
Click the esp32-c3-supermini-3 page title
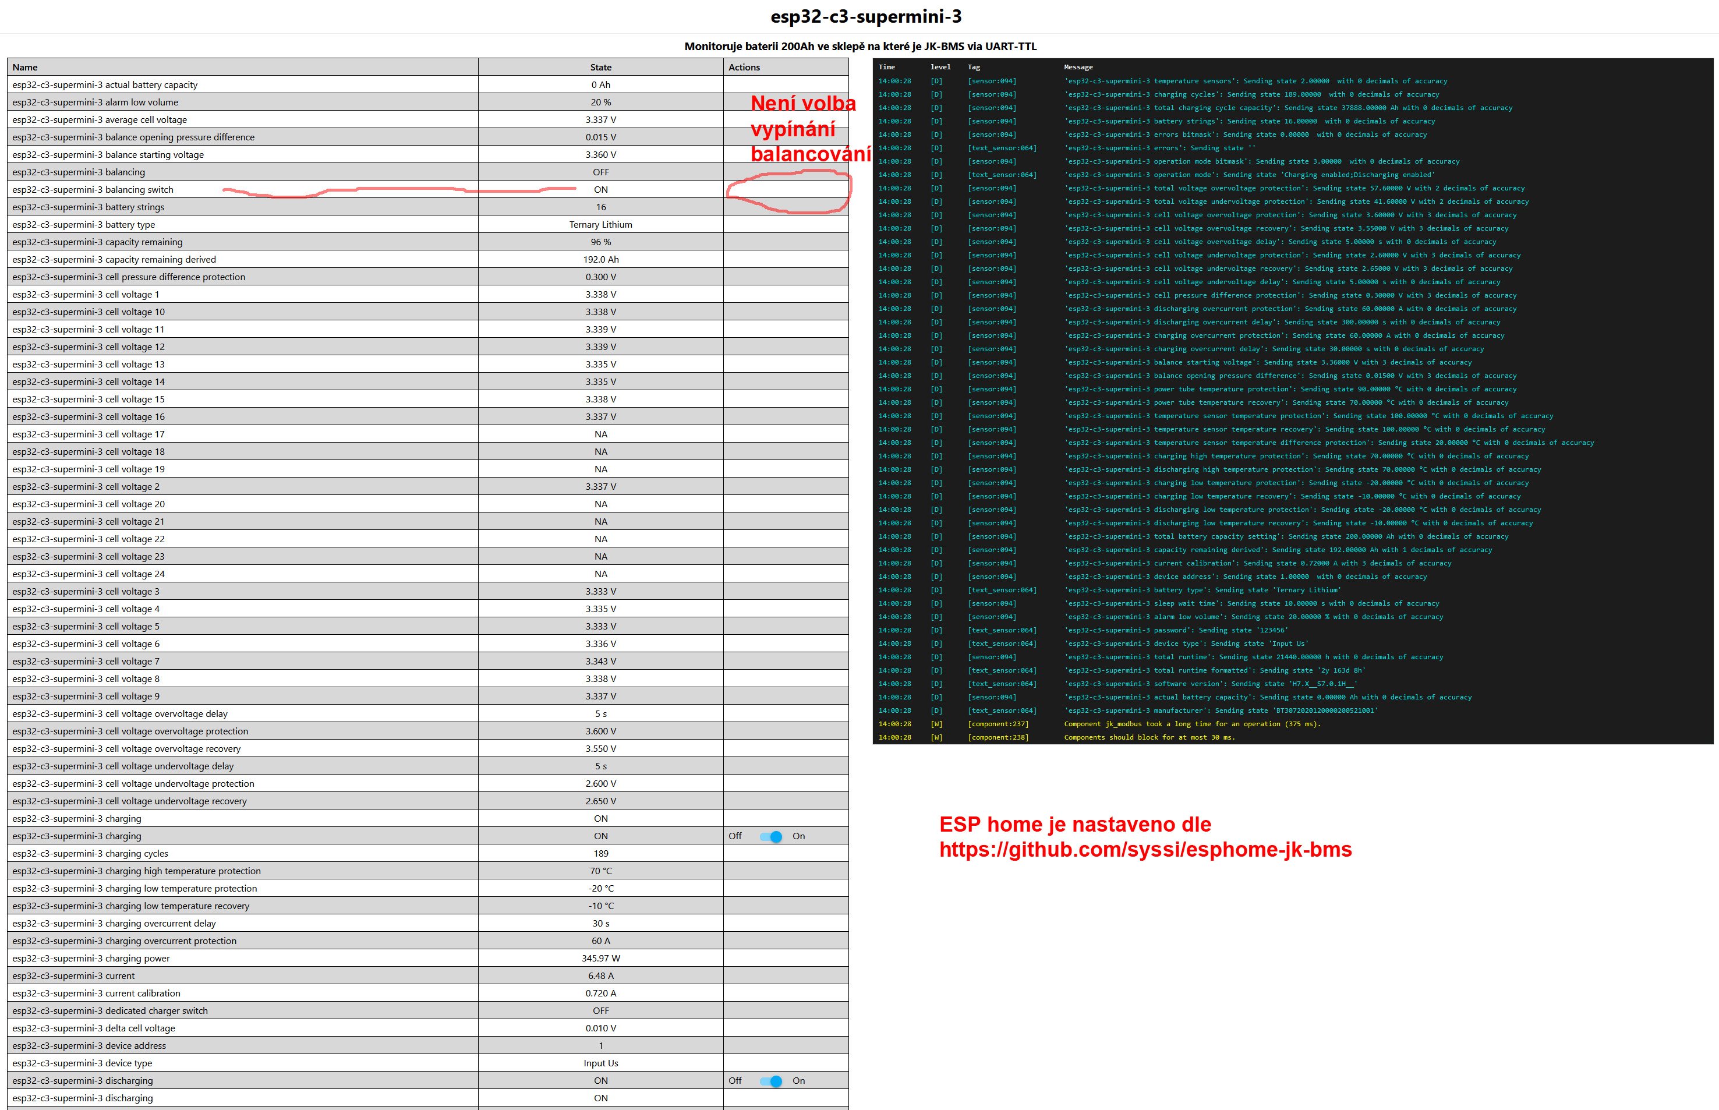866,16
